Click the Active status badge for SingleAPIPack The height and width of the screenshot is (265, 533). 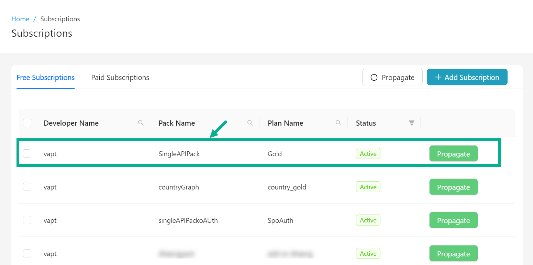coord(368,153)
